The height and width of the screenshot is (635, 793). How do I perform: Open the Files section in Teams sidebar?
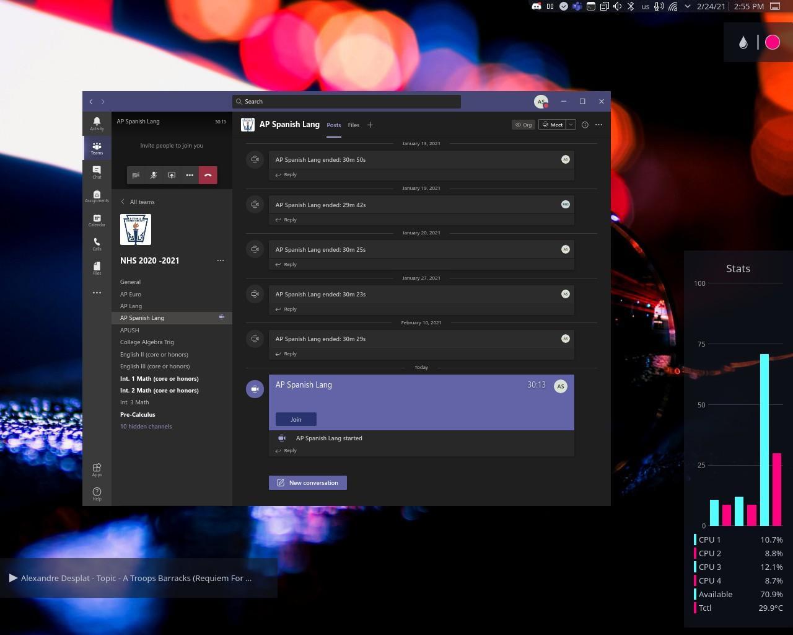pyautogui.click(x=97, y=268)
